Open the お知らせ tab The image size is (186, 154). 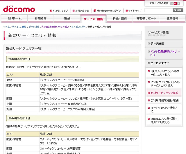[41, 18]
